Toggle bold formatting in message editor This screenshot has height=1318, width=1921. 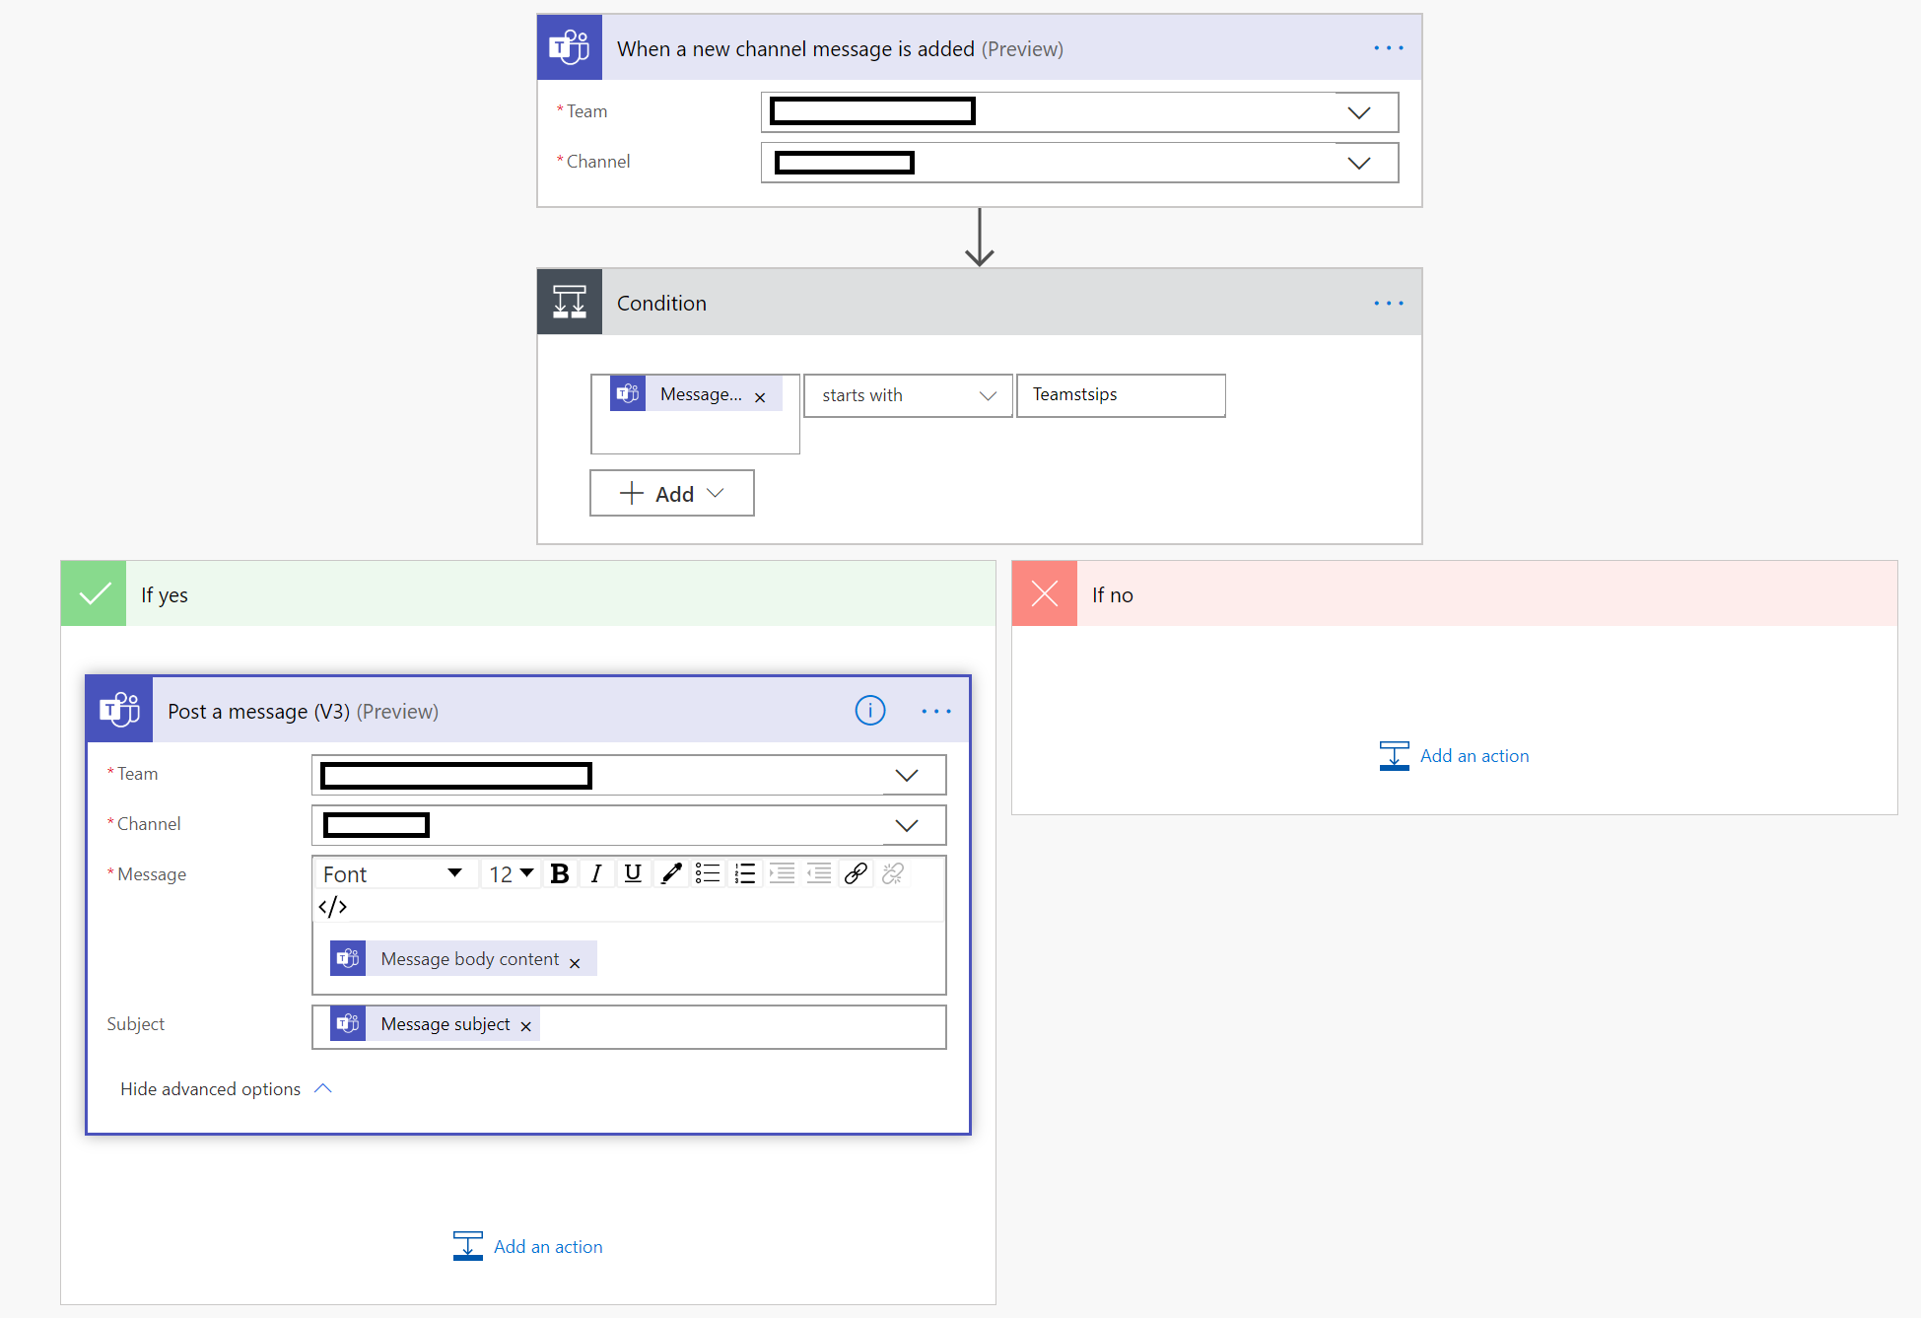[x=560, y=873]
